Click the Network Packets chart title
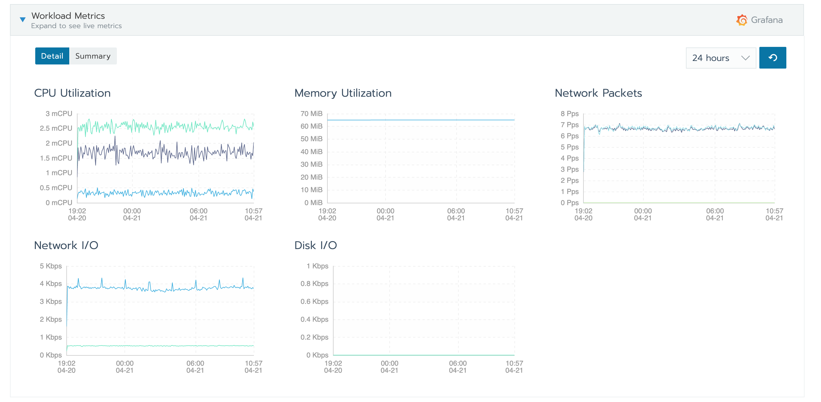Screen dimensions: 821x402 (x=598, y=93)
